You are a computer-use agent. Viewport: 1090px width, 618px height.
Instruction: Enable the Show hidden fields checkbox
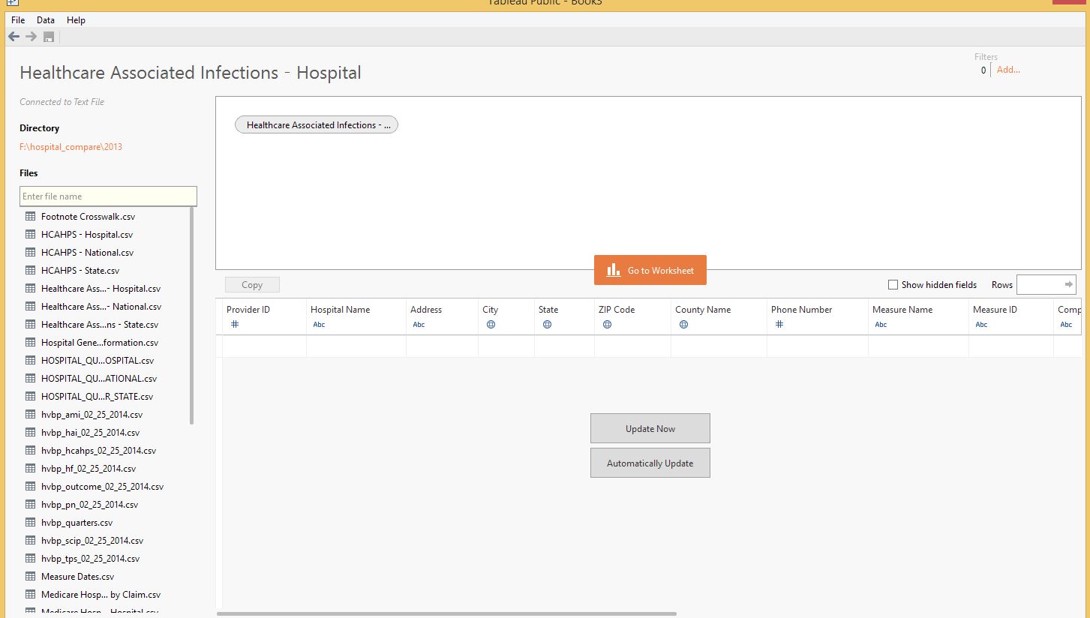click(893, 284)
